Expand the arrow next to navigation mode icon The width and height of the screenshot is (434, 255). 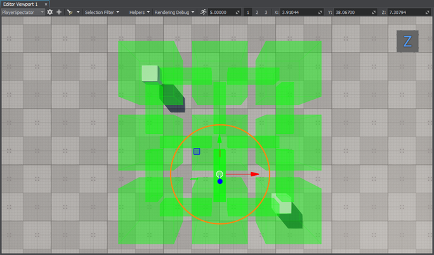coord(78,12)
